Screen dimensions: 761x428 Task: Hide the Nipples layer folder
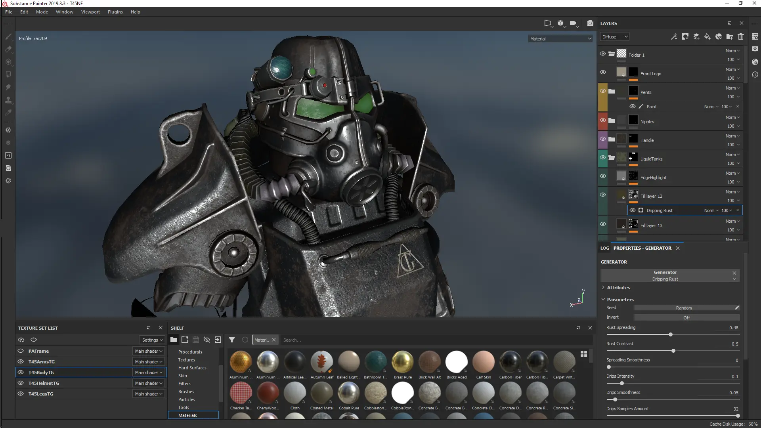coord(603,120)
